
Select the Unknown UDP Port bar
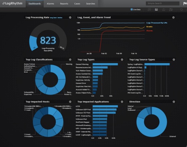105,109
